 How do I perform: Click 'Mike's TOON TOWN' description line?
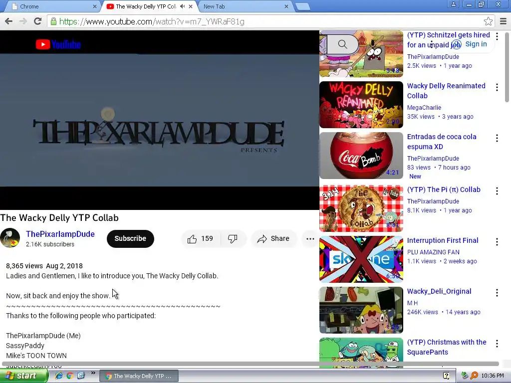[x=36, y=356]
